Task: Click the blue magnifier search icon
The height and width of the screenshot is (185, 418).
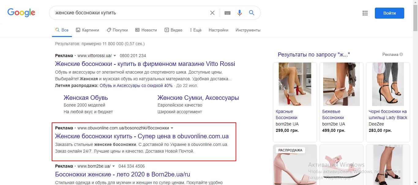Action: click(252, 13)
